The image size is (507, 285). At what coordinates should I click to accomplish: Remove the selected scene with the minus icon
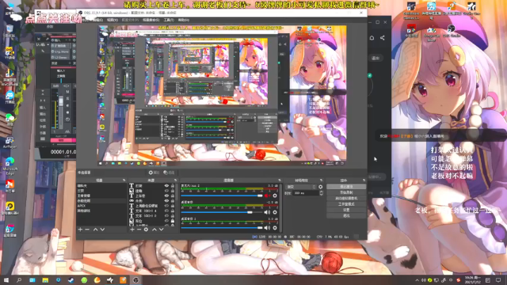[x=87, y=230]
